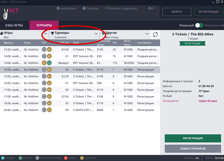Click €9 buy-in cell
Viewport: 224px width, 161px height.
(x=67, y=110)
